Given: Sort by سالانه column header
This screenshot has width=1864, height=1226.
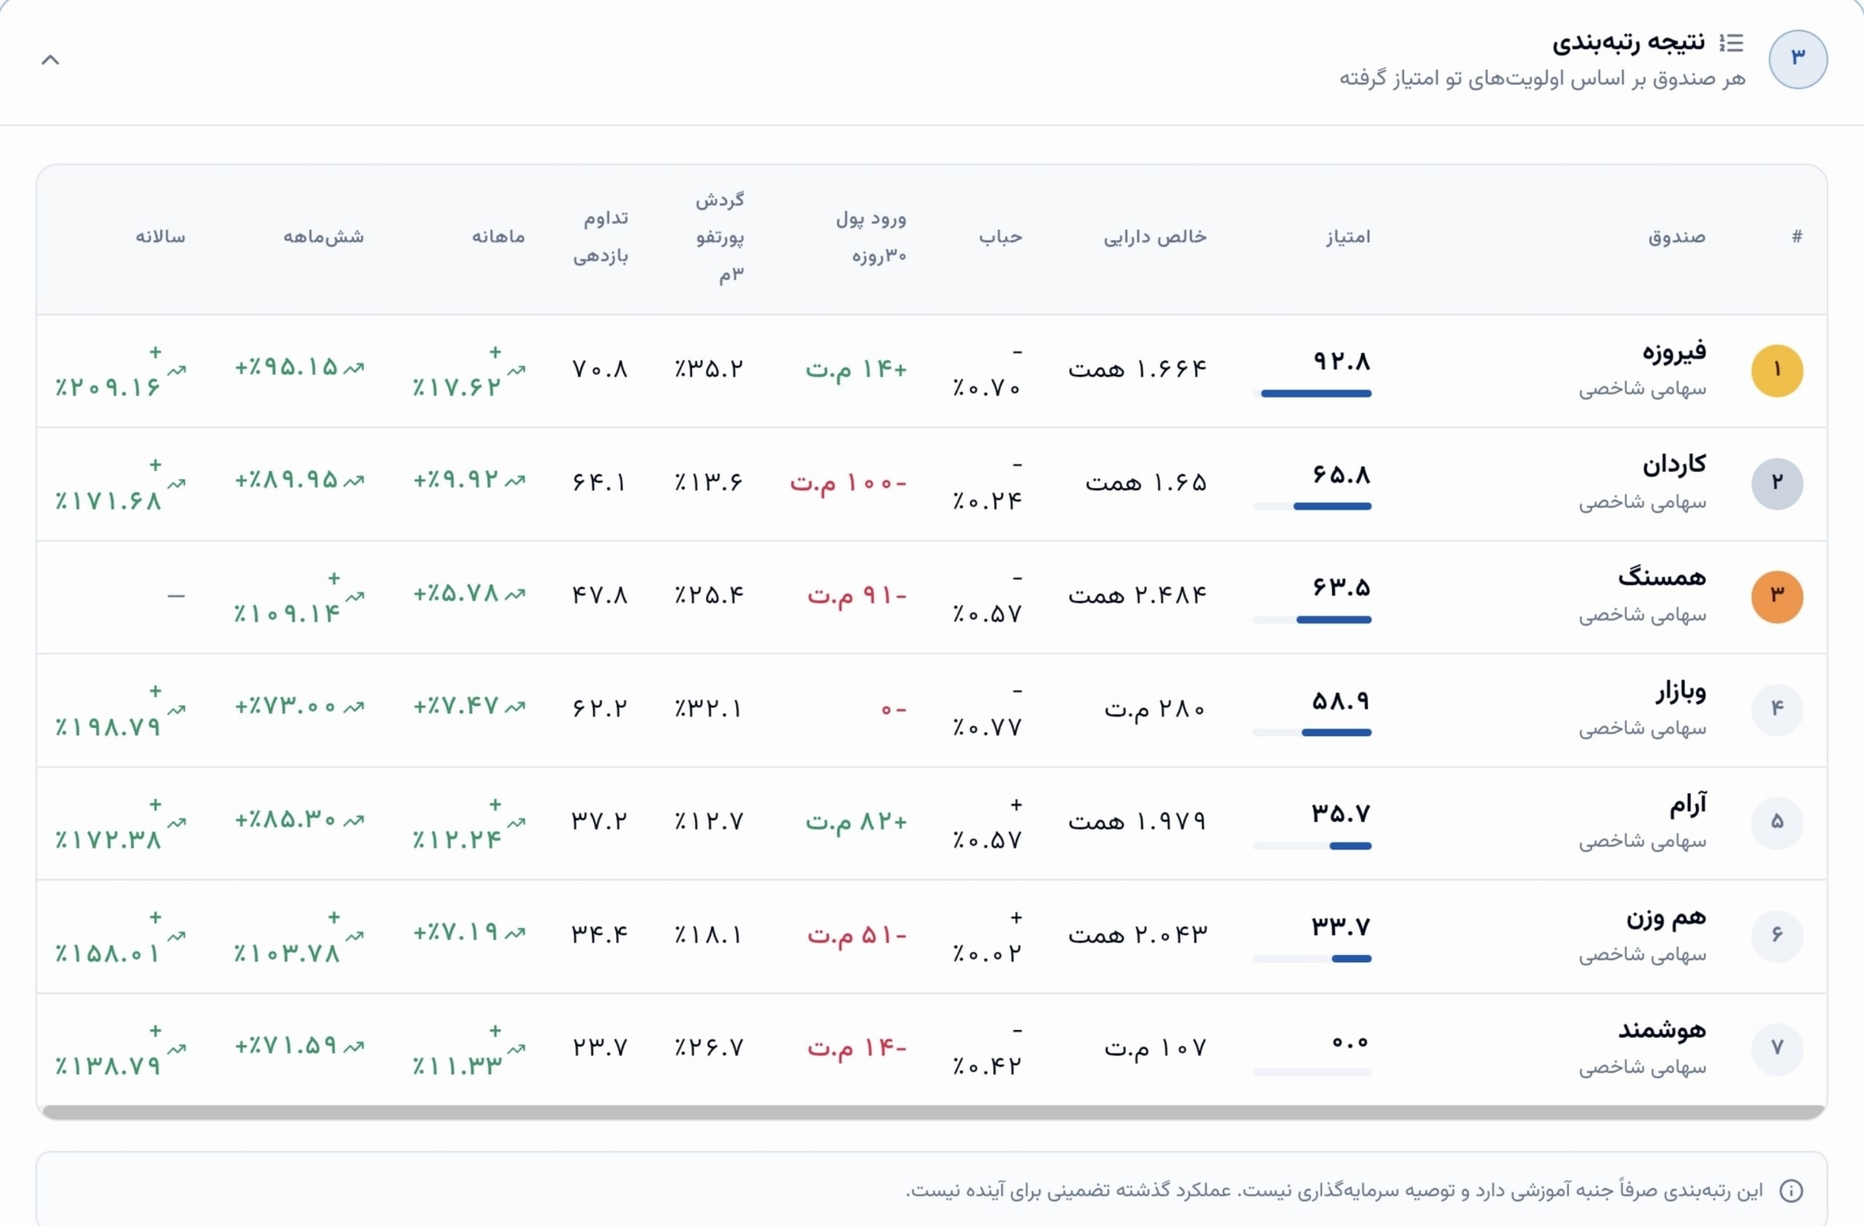Looking at the screenshot, I should tap(161, 237).
